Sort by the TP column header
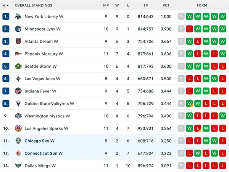The image size is (229, 172). 146,5
